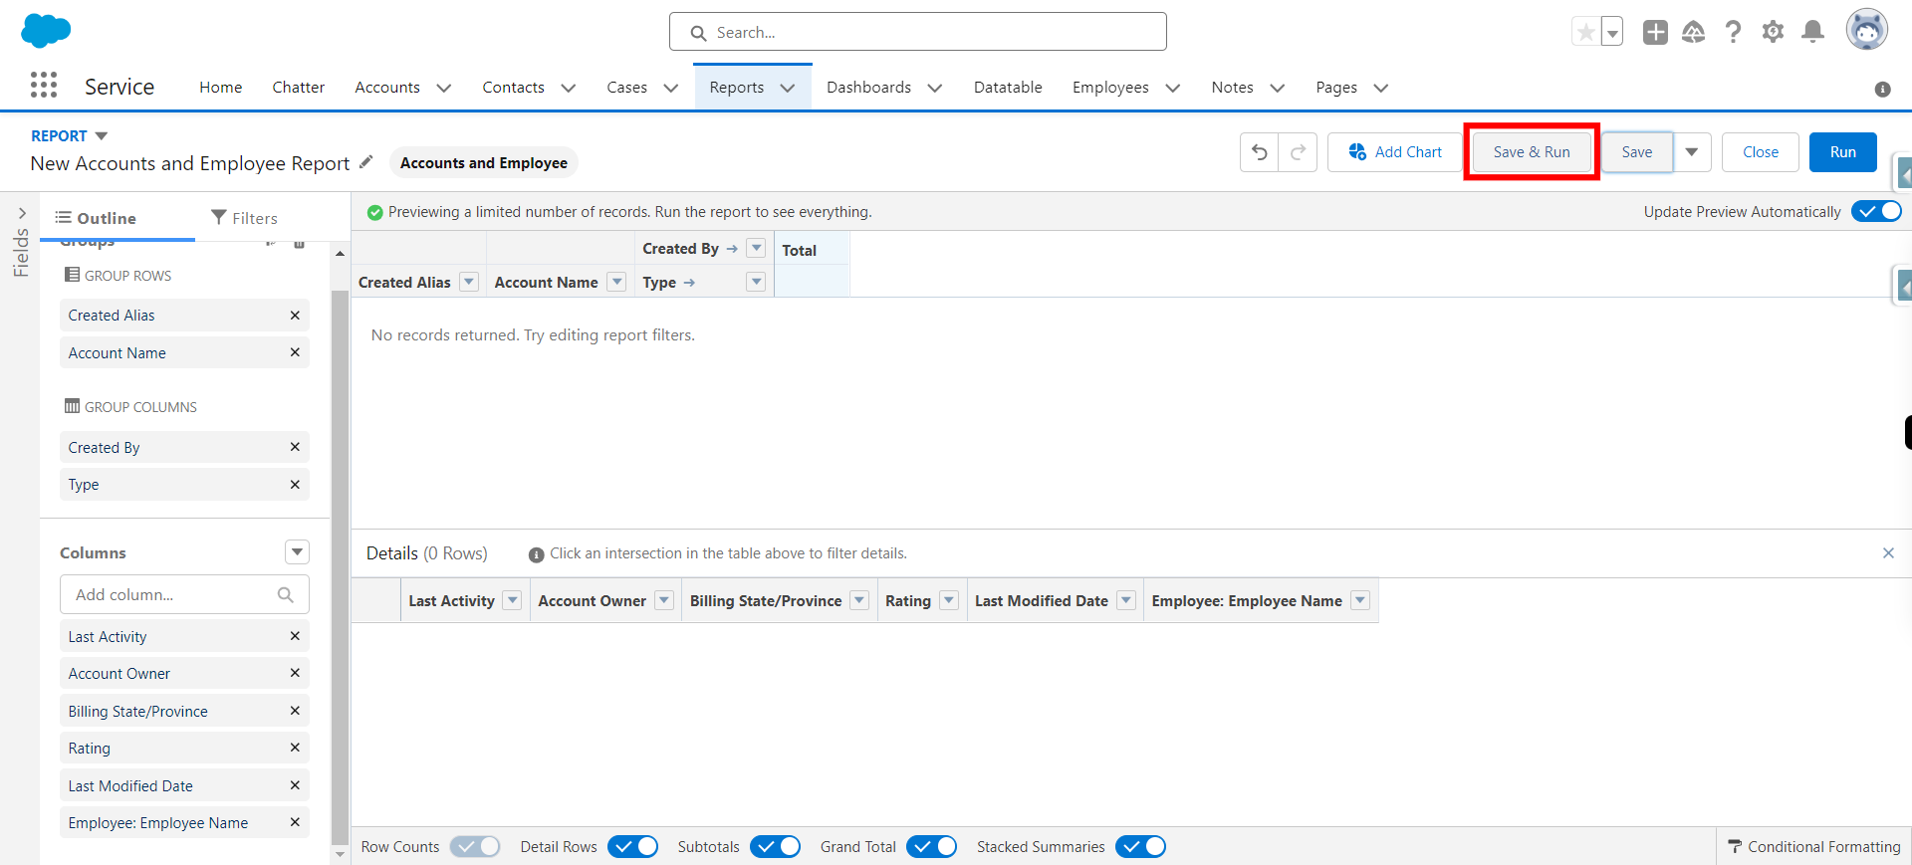Remove the Created Alias row group
The width and height of the screenshot is (1912, 865).
click(295, 315)
